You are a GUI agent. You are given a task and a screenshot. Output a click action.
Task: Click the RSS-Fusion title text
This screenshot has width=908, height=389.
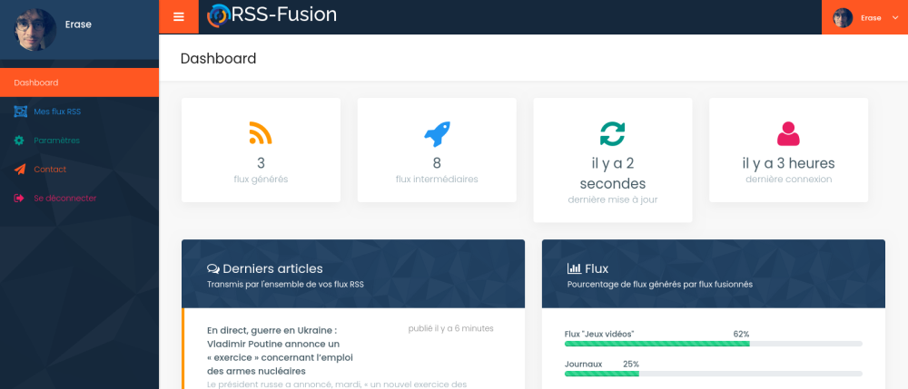tap(283, 15)
